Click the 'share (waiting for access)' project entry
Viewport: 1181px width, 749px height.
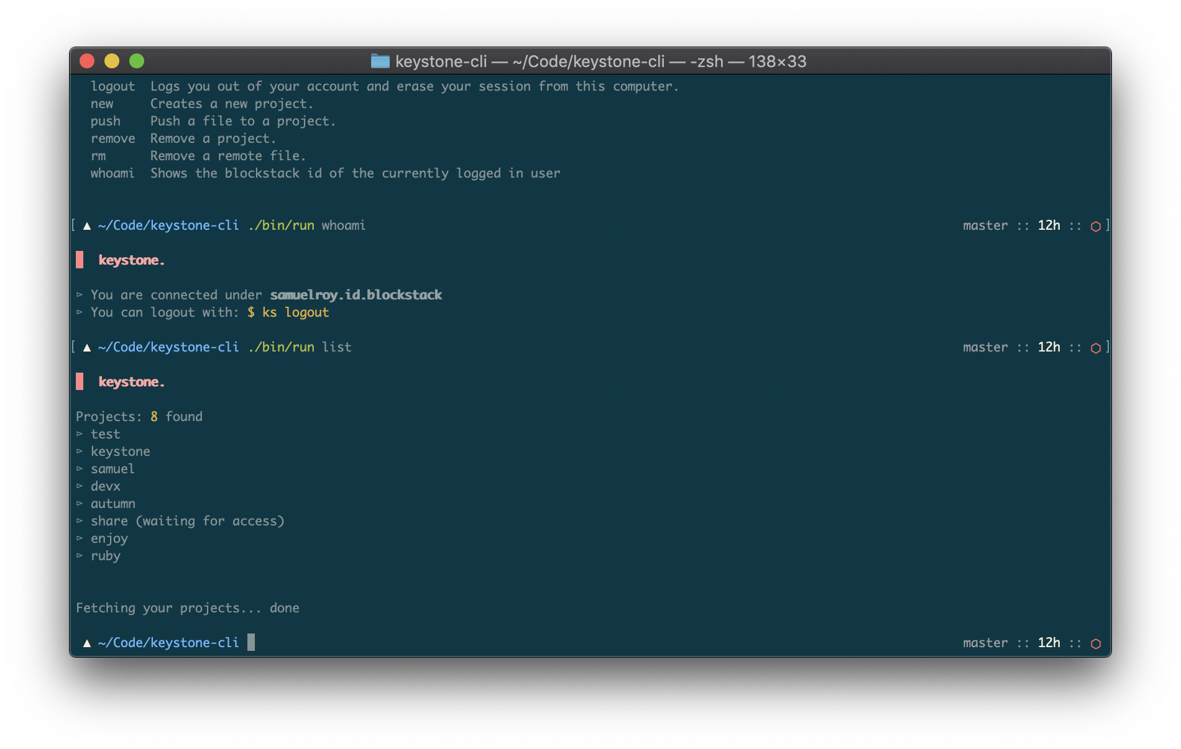(188, 521)
